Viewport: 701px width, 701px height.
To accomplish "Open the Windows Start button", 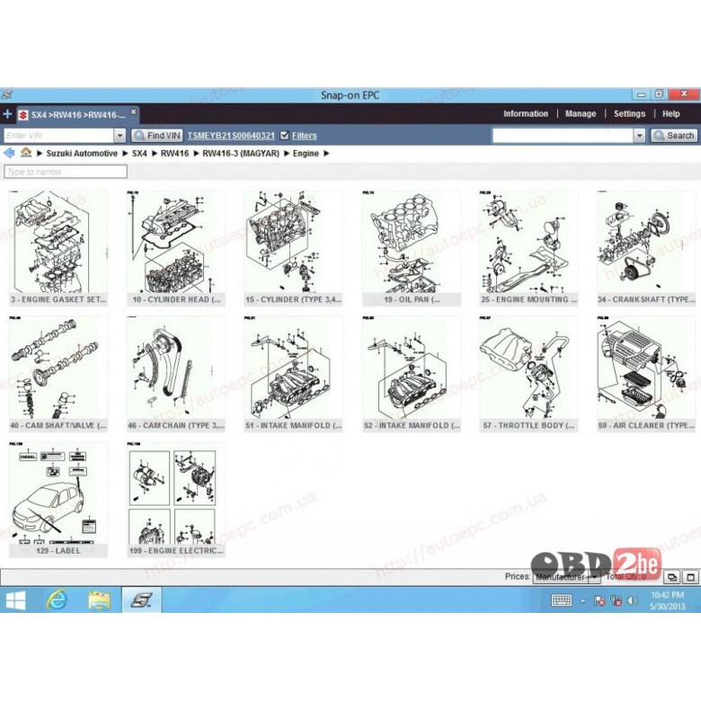I will point(15,600).
